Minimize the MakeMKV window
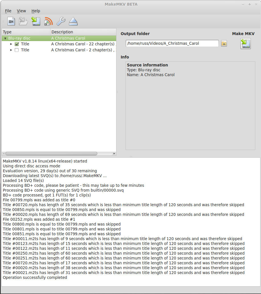The image size is (261, 294). point(243,5)
